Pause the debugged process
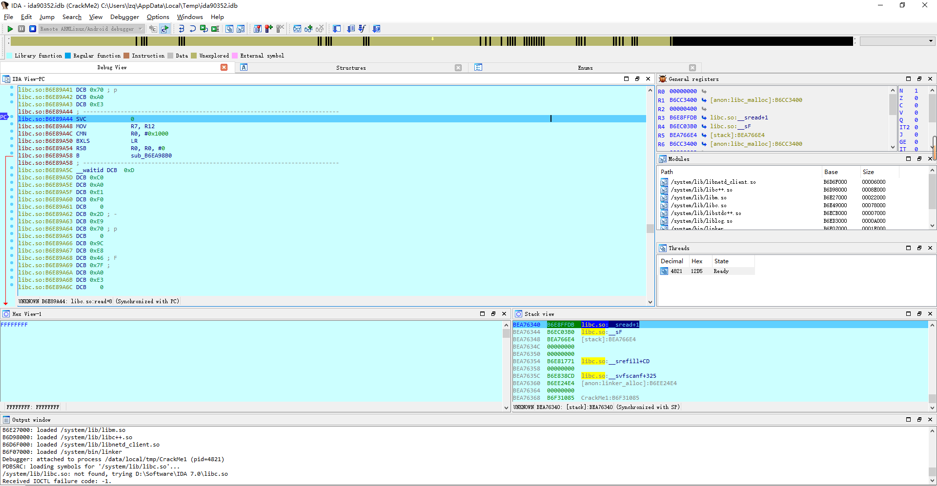This screenshot has height=486, width=937. coord(21,29)
